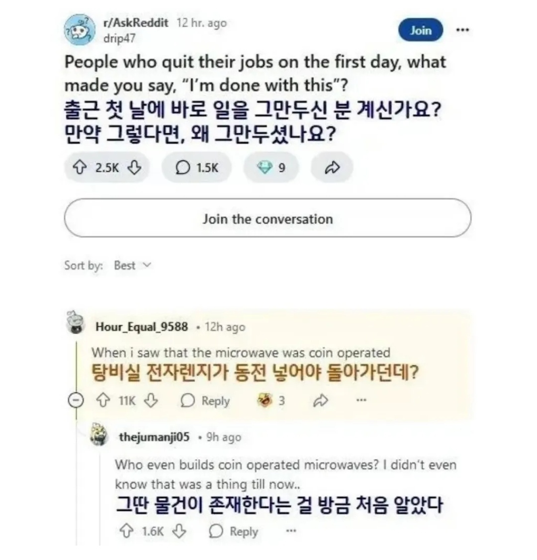Reply to Hour_Equal_9588's comment
The width and height of the screenshot is (537, 560).
pos(205,400)
